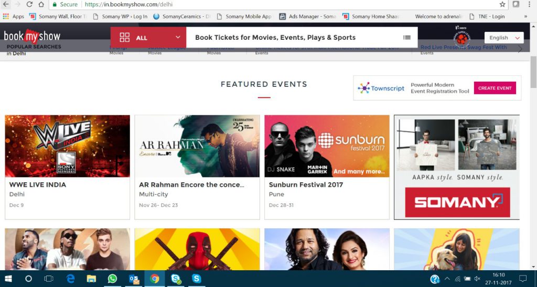Click the bookmyshow logo
This screenshot has height=287, width=537.
[x=32, y=36]
